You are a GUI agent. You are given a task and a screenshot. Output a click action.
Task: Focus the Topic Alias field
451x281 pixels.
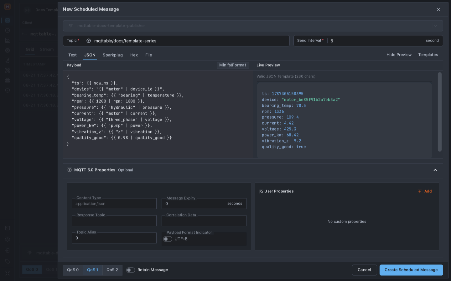point(114,238)
